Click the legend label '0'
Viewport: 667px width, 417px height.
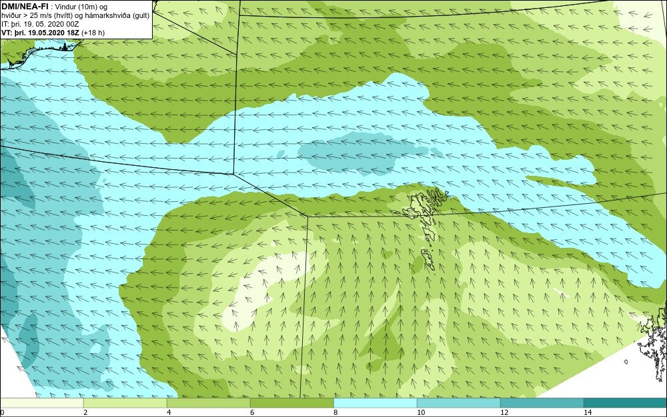(2, 412)
